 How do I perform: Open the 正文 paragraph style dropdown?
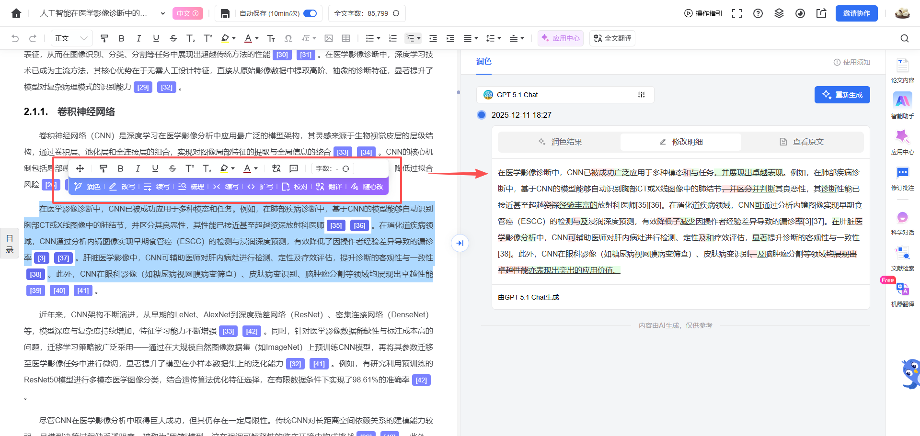click(x=71, y=38)
